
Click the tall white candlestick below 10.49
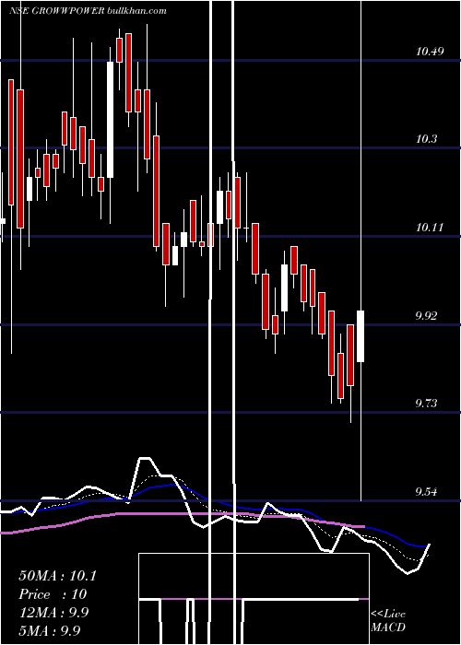(110, 120)
